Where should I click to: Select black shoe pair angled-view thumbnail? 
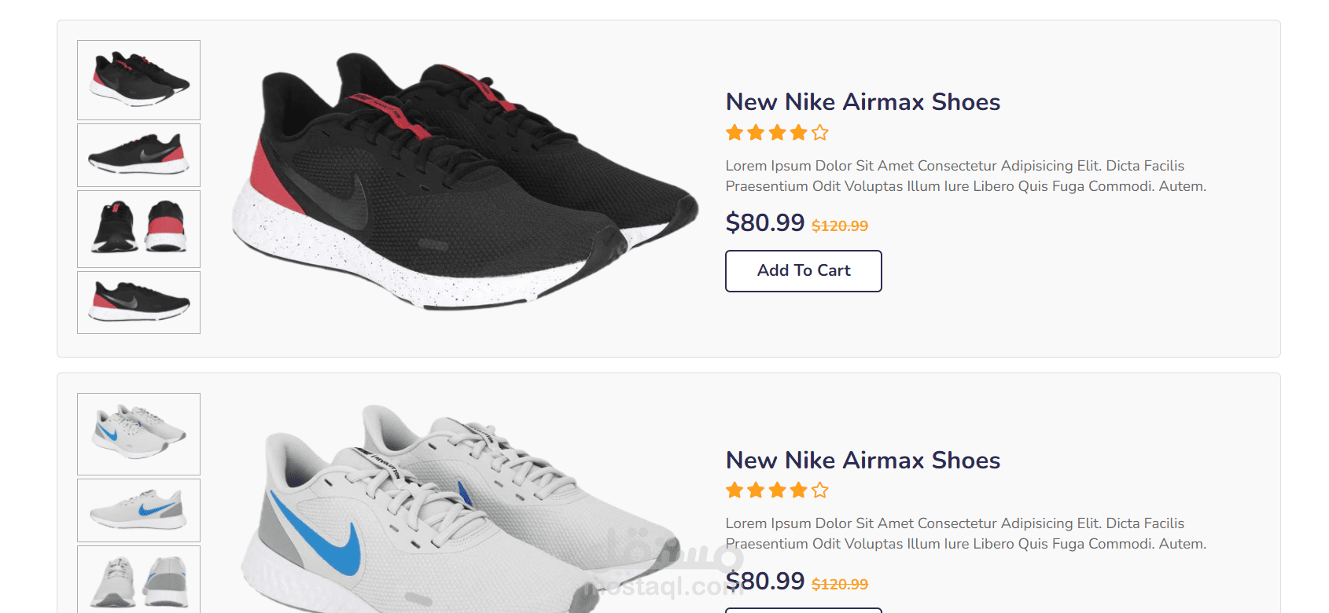pyautogui.click(x=138, y=80)
